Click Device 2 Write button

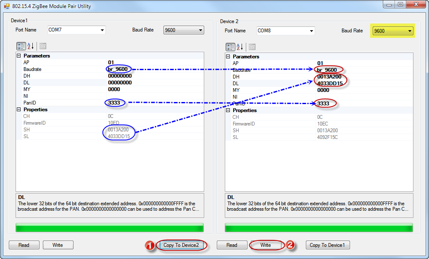coord(266,245)
